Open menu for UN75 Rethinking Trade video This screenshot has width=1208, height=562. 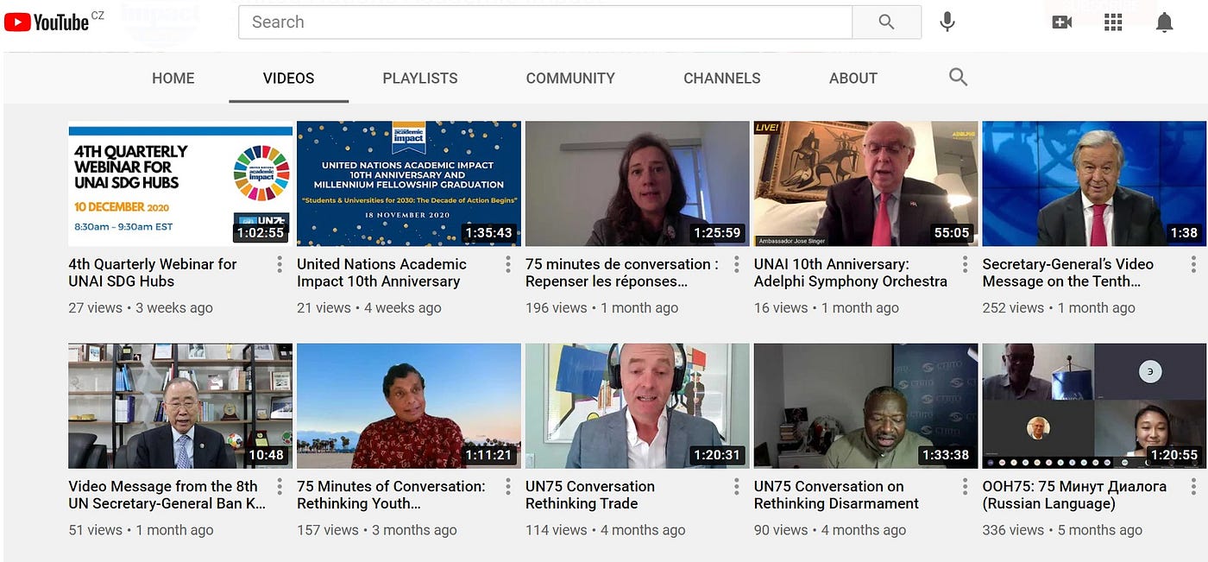(737, 487)
